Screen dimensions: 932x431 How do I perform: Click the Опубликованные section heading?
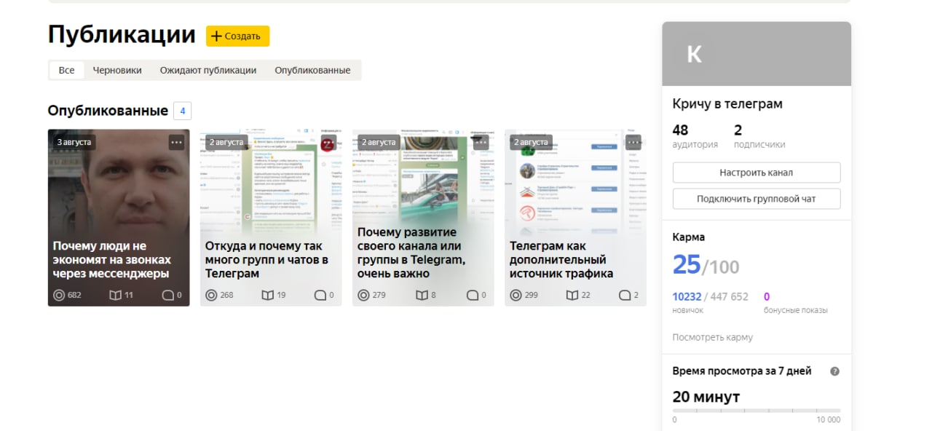[x=108, y=111]
